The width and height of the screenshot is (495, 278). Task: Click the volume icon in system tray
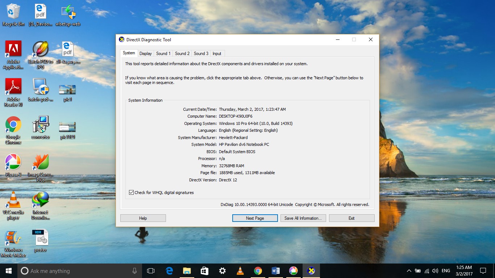point(435,270)
